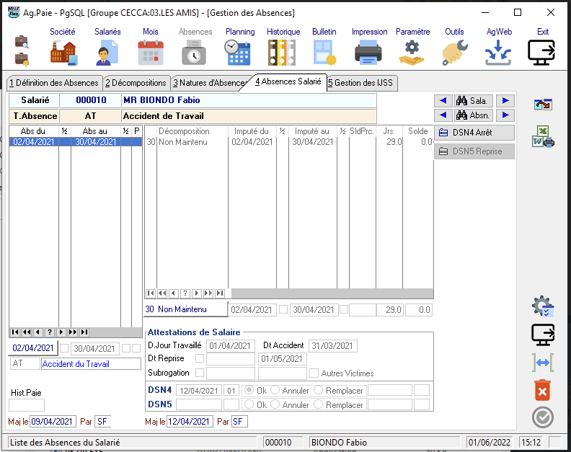This screenshot has width=571, height=452.
Task: Click the Dt Accident date field
Action: click(333, 346)
